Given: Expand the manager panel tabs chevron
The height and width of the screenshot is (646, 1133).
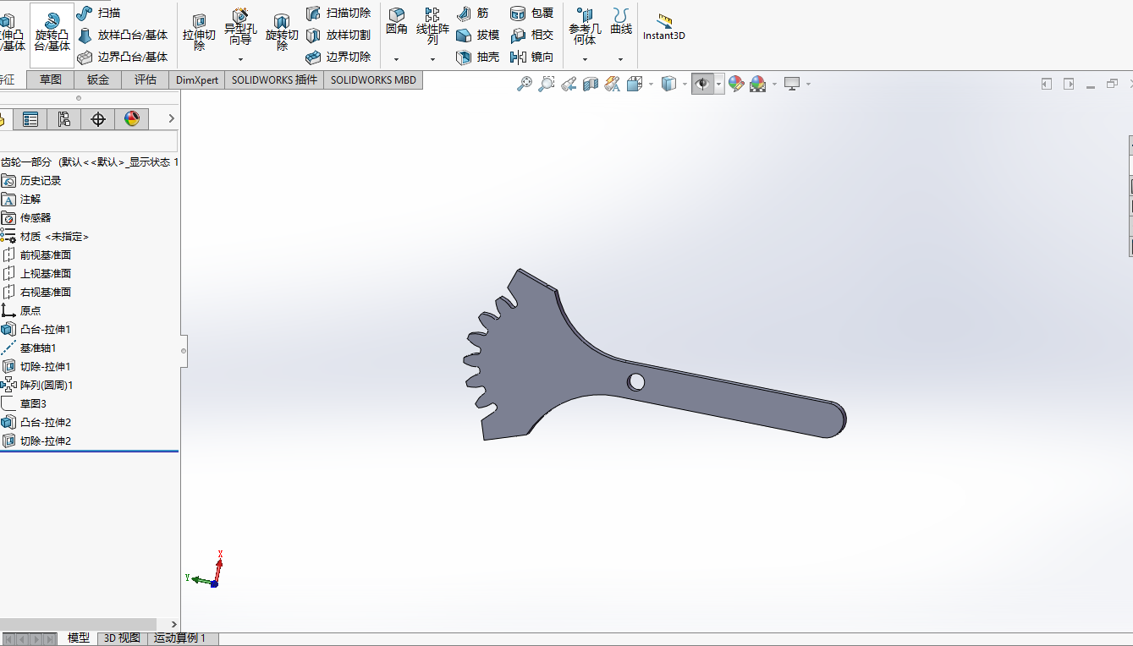Looking at the screenshot, I should pos(171,119).
